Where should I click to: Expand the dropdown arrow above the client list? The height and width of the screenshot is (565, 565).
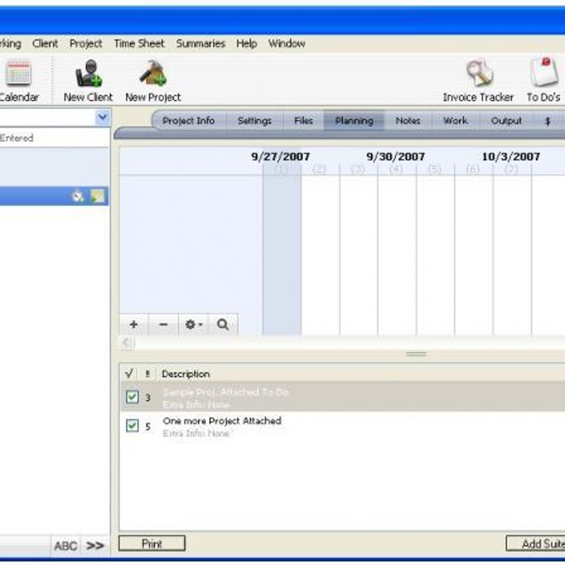[x=102, y=117]
